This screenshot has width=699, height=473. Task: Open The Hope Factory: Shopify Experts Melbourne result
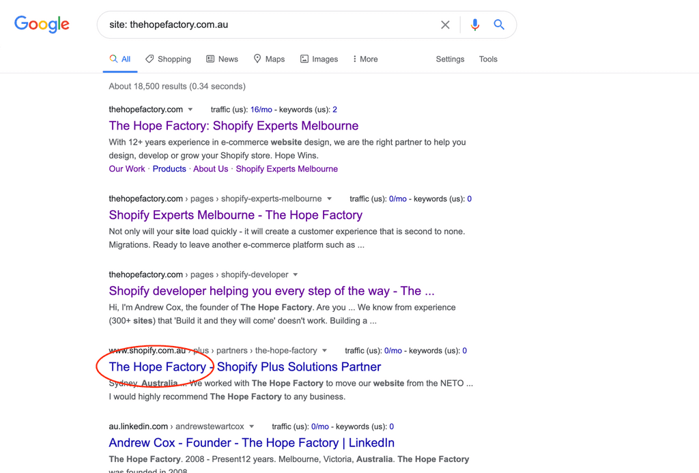pyautogui.click(x=233, y=126)
